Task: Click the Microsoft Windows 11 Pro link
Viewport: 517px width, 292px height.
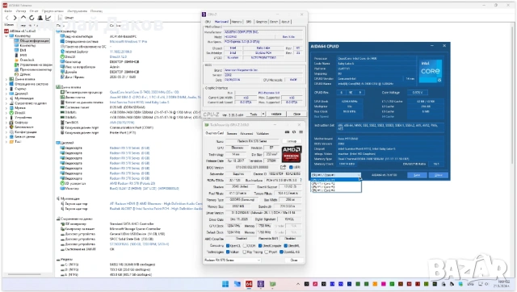Action: pos(128,41)
